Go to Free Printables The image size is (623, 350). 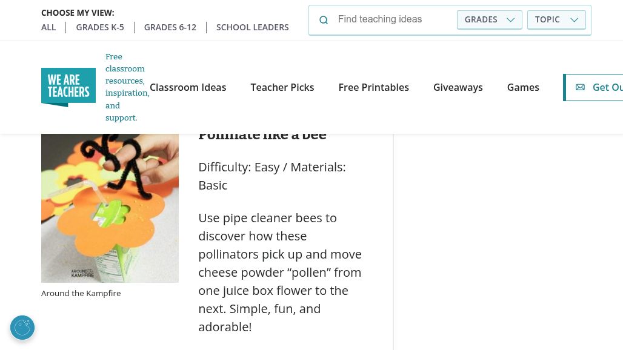coord(373,87)
